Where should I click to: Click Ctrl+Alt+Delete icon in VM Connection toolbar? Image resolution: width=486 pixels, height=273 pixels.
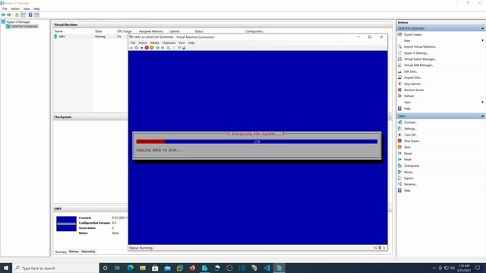click(131, 48)
